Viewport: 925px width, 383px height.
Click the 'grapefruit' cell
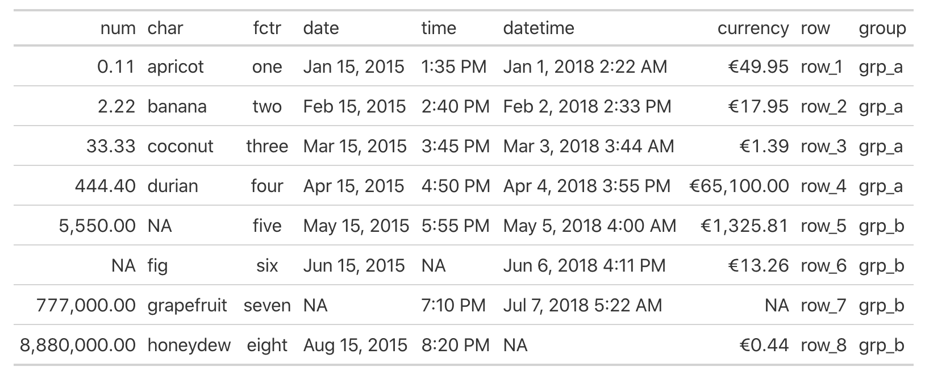pyautogui.click(x=187, y=306)
